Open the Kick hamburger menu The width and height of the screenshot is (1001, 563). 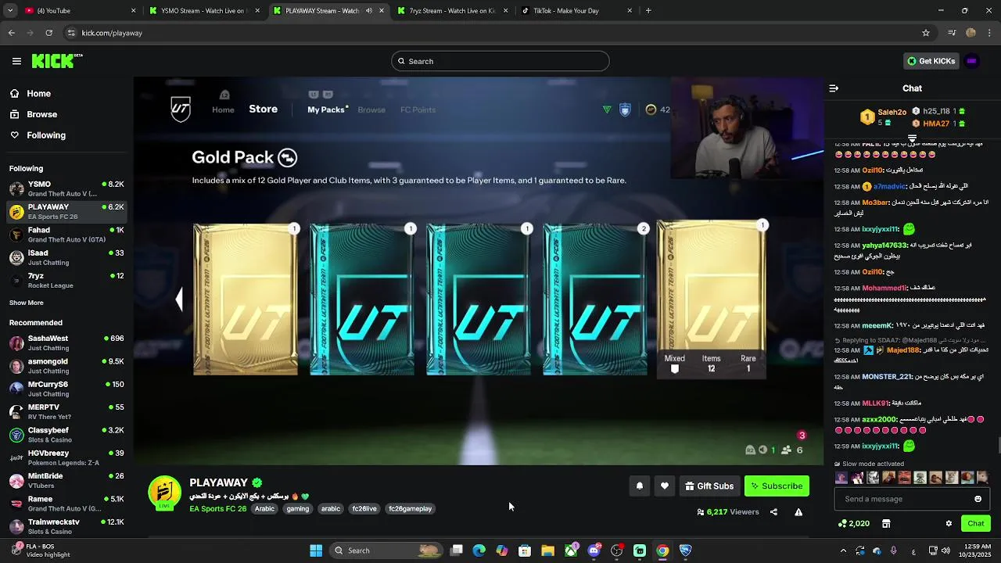(x=16, y=61)
